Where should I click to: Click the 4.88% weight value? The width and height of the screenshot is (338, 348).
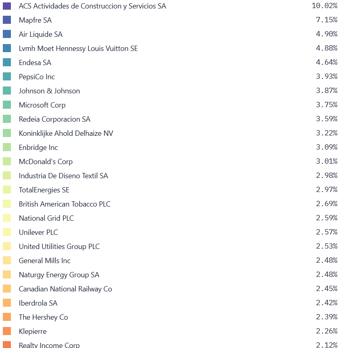point(327,48)
